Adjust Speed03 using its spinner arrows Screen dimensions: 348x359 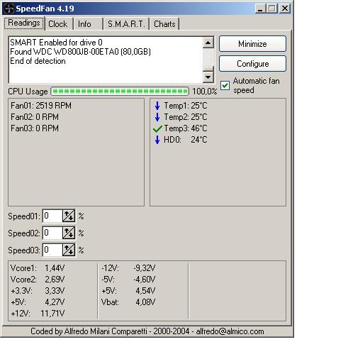click(69, 250)
